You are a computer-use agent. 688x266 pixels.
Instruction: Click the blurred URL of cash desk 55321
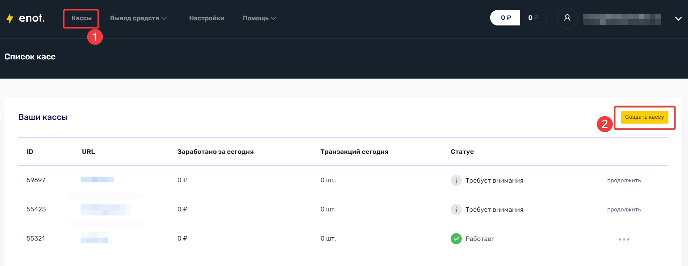point(94,238)
